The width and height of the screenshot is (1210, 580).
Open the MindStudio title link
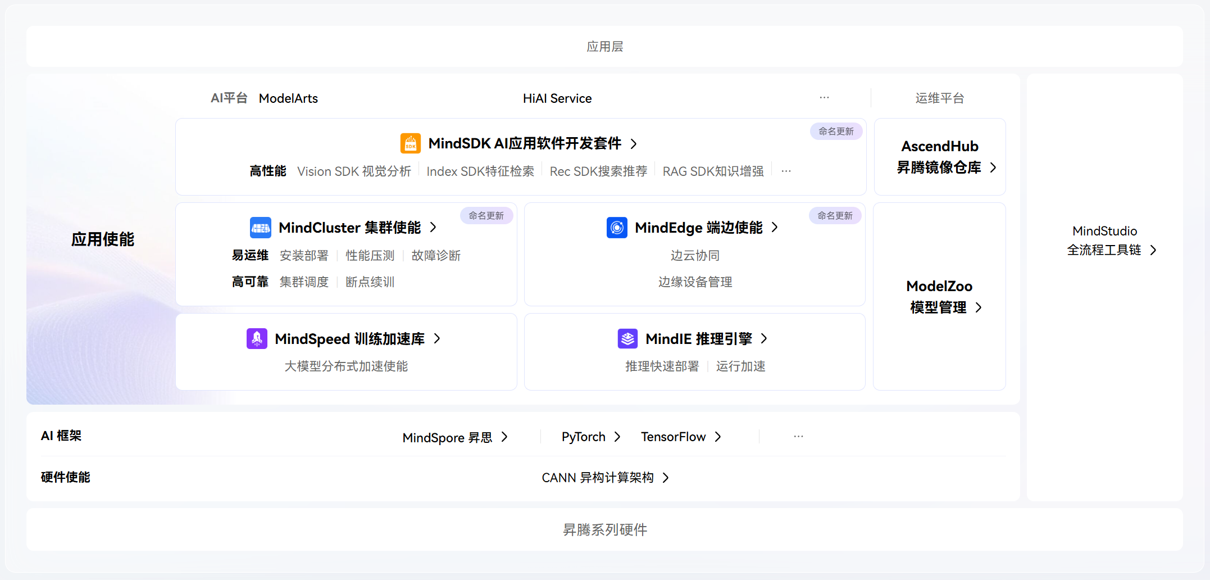1104,231
